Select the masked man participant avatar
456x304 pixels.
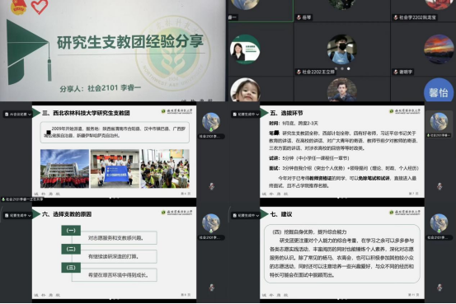click(342, 49)
